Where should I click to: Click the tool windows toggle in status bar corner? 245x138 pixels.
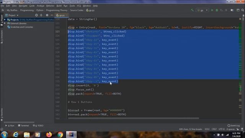[x=2, y=129]
